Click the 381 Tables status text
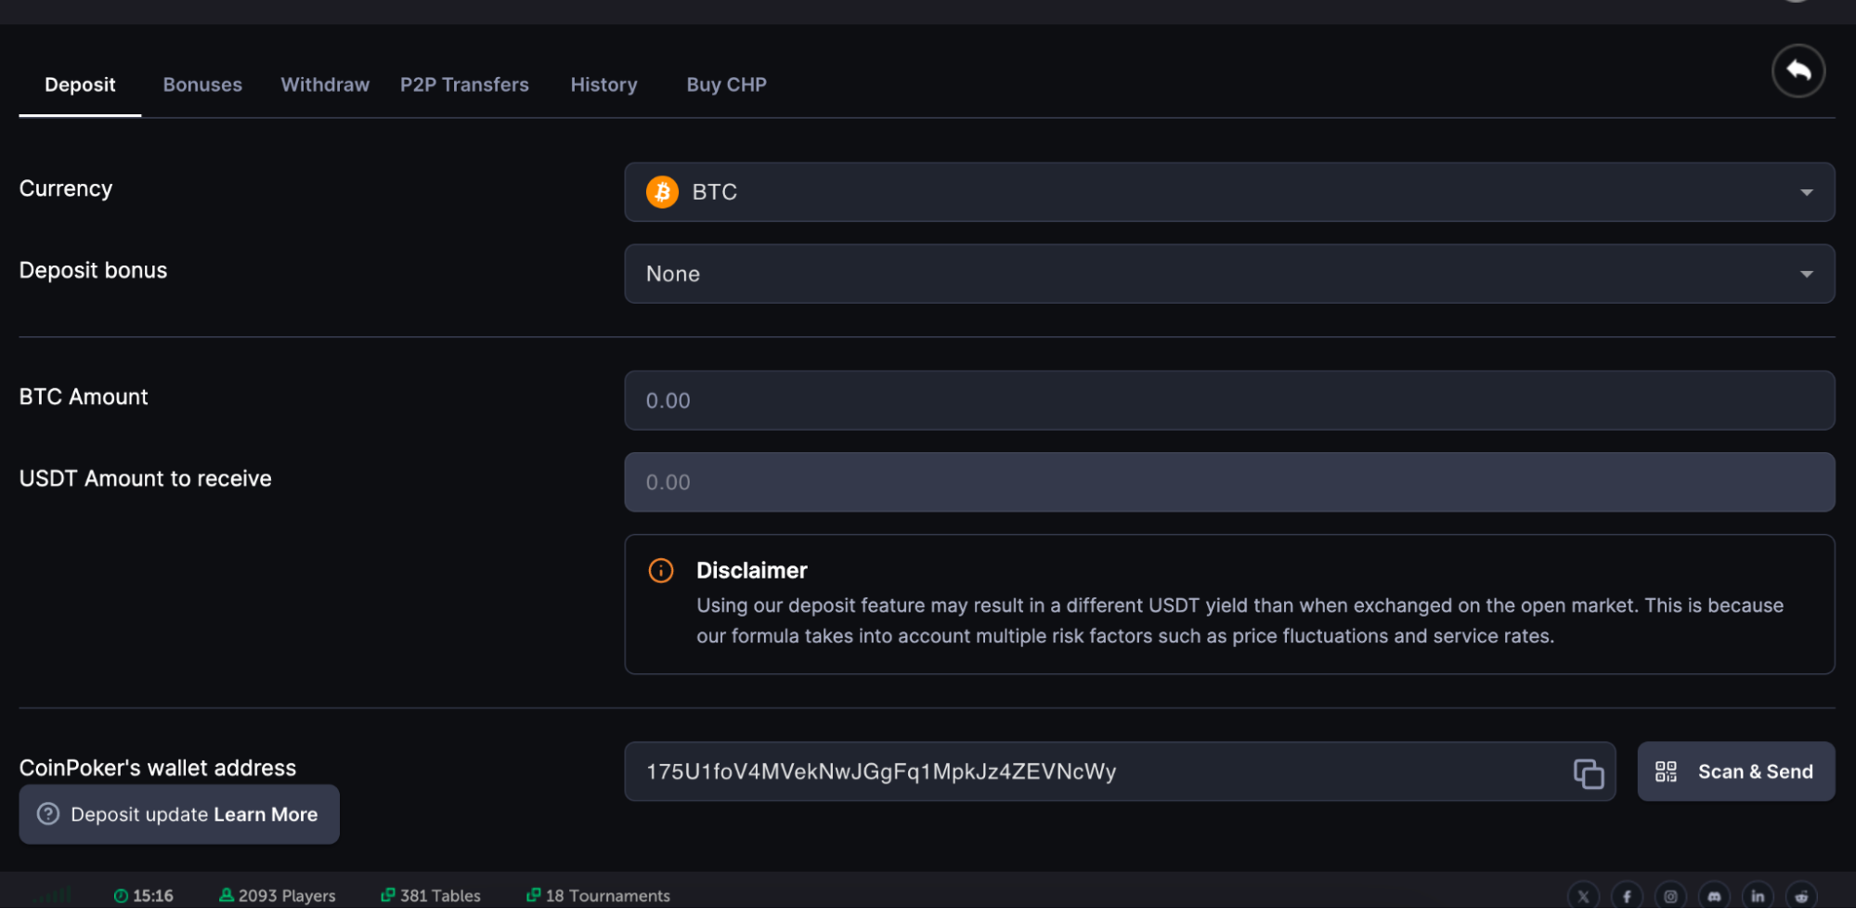 440,896
